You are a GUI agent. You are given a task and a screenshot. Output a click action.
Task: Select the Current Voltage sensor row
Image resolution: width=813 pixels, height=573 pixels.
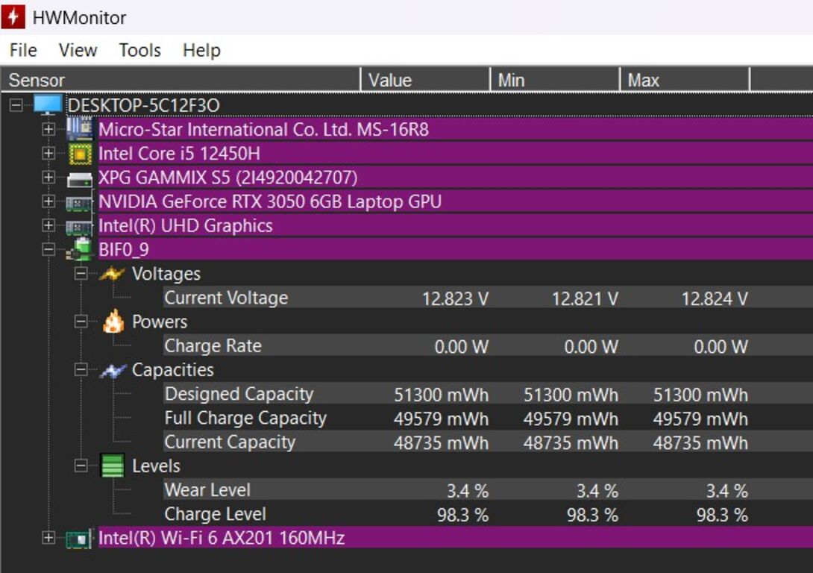pos(488,298)
